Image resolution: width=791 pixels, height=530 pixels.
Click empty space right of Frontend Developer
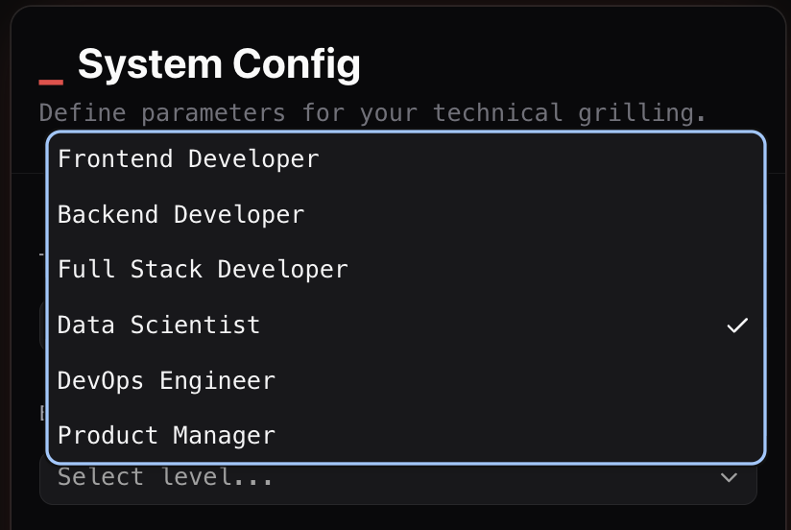click(x=539, y=159)
